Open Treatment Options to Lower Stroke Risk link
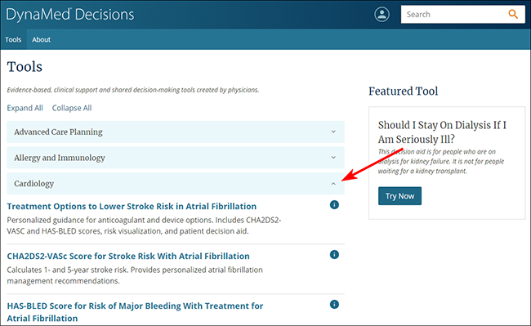Viewport: 531px width, 326px height. [132, 206]
